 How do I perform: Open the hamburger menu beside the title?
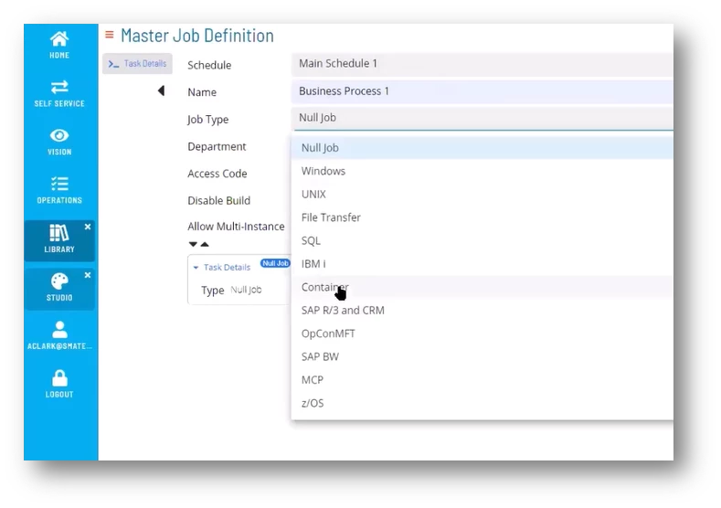(110, 35)
